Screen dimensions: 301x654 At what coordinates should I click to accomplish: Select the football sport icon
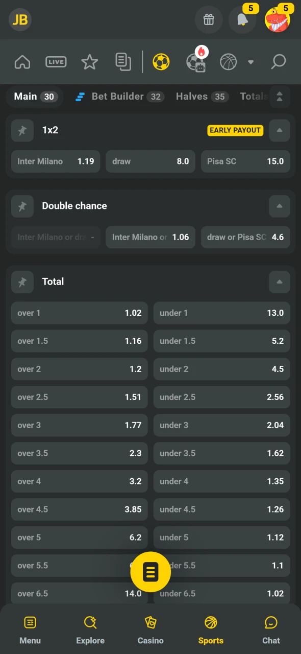coord(161,61)
